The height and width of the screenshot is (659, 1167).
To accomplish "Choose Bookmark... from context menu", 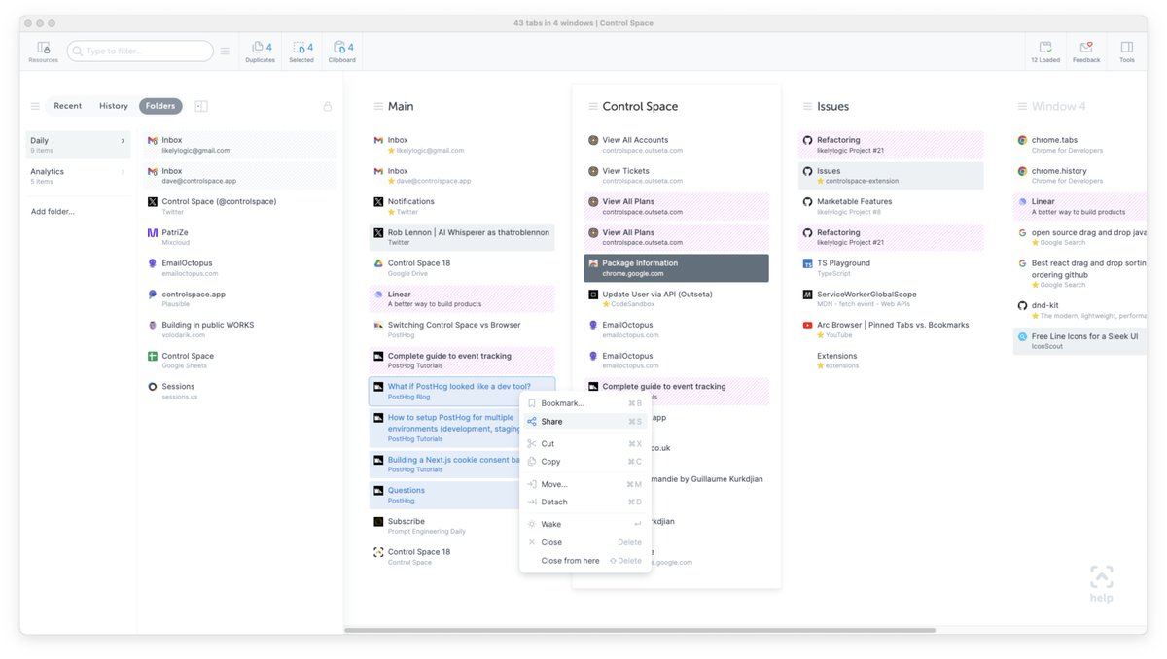I will click(x=585, y=403).
